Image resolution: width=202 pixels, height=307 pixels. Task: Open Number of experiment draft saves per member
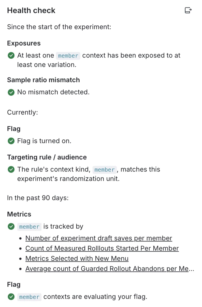tap(99, 238)
